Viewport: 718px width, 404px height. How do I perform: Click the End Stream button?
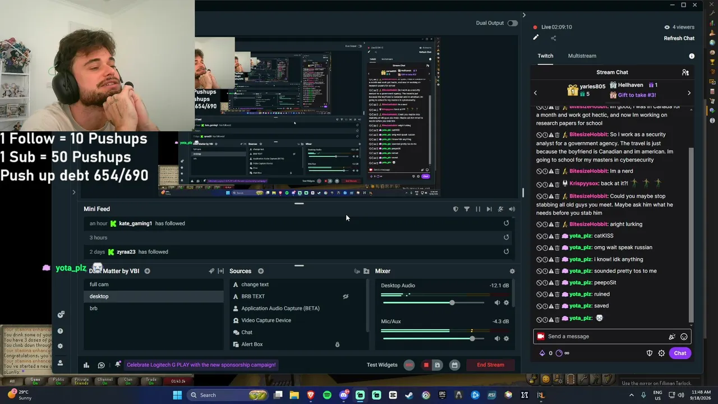[491, 365]
